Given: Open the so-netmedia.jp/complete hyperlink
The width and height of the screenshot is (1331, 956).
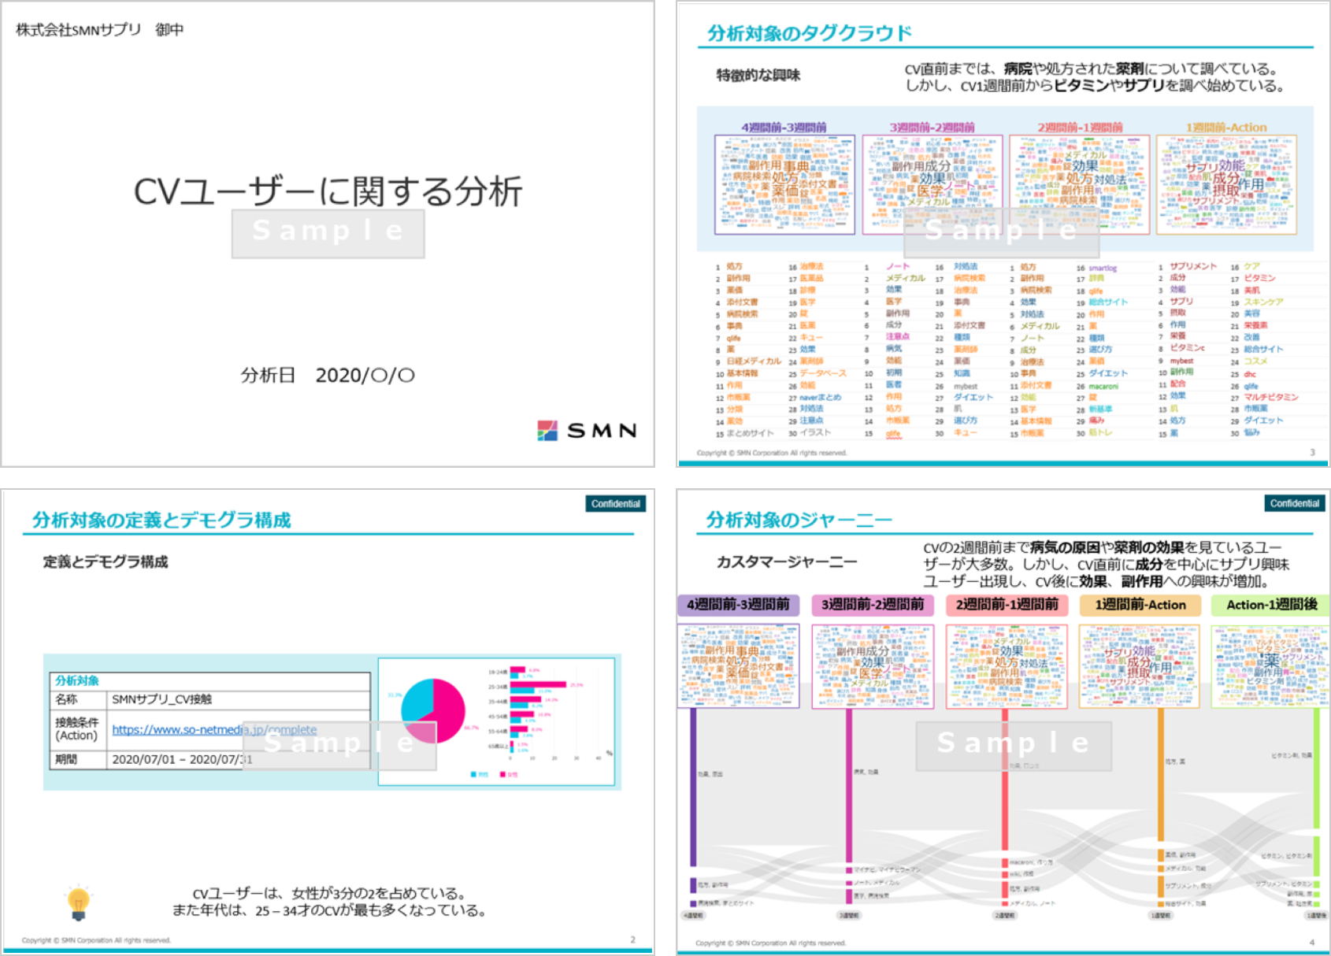Looking at the screenshot, I should tap(213, 730).
